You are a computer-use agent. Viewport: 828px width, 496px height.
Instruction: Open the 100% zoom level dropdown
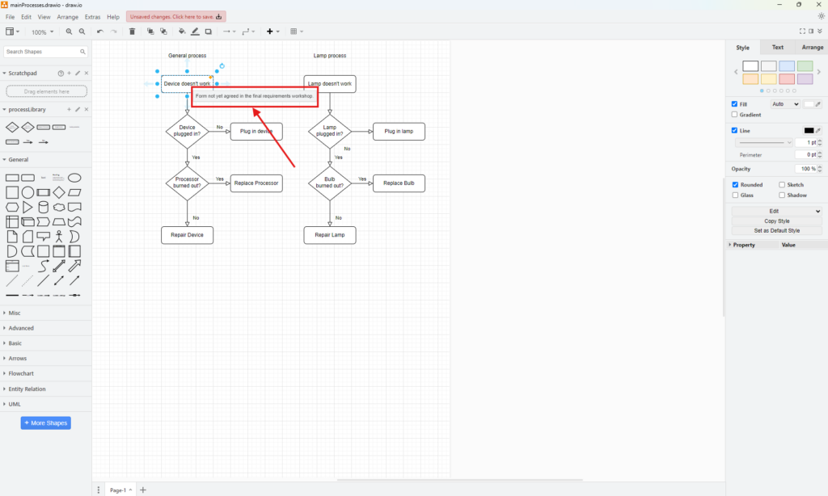pos(42,32)
